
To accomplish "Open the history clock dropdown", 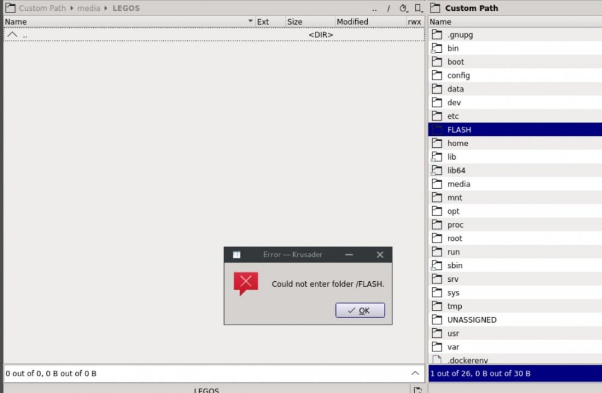I will (403, 8).
